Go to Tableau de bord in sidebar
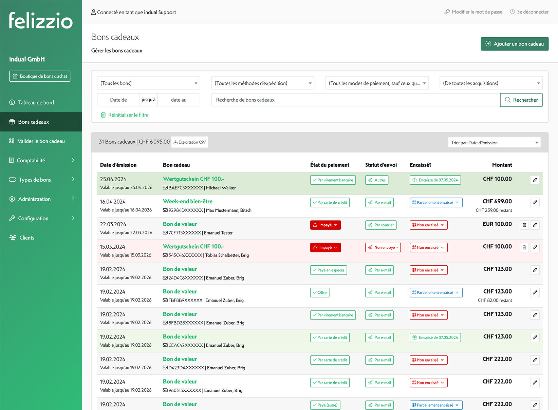This screenshot has height=410, width=558. pyautogui.click(x=36, y=102)
